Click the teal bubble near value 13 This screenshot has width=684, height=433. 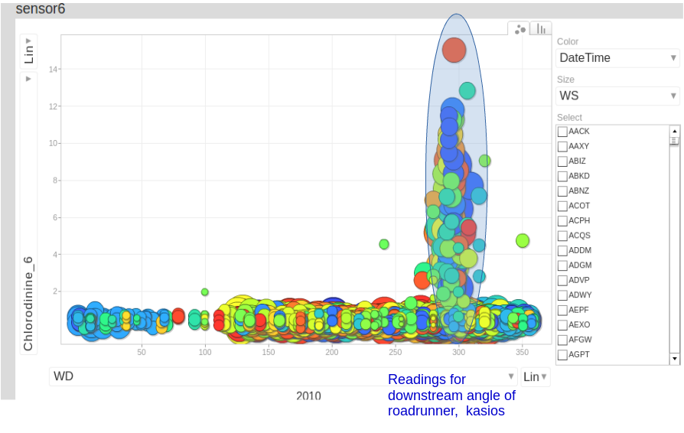tap(467, 90)
